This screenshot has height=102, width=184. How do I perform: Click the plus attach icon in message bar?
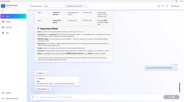(x=37, y=97)
